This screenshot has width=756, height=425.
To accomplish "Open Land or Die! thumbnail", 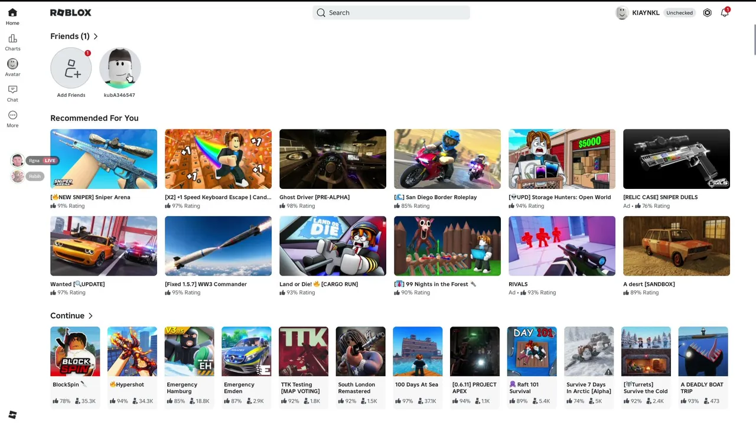I will [x=333, y=246].
